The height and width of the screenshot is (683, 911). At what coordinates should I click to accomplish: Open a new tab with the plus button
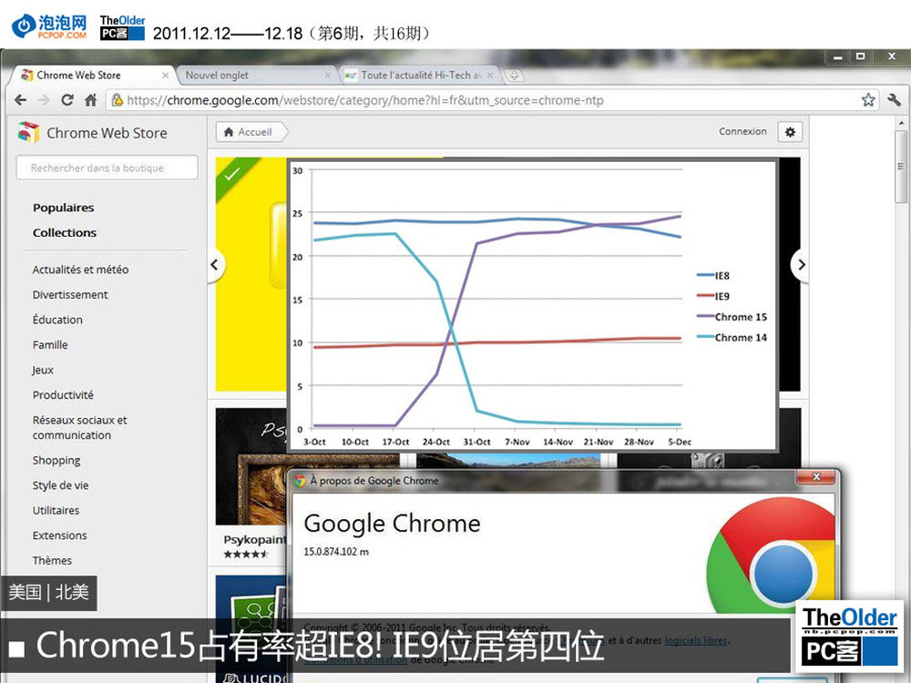pos(514,75)
